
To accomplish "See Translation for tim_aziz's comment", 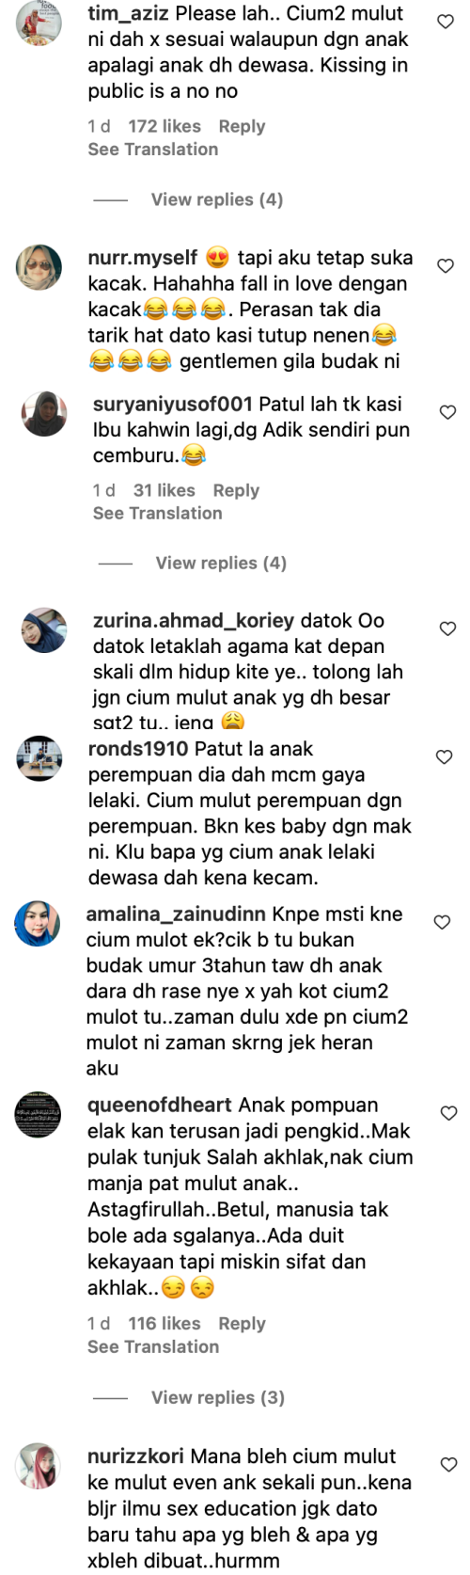I will 153,149.
